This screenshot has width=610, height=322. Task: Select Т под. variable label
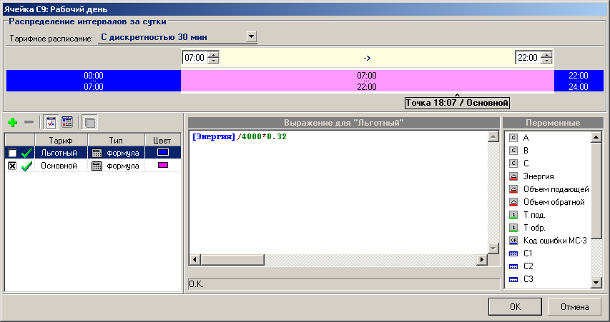click(534, 215)
